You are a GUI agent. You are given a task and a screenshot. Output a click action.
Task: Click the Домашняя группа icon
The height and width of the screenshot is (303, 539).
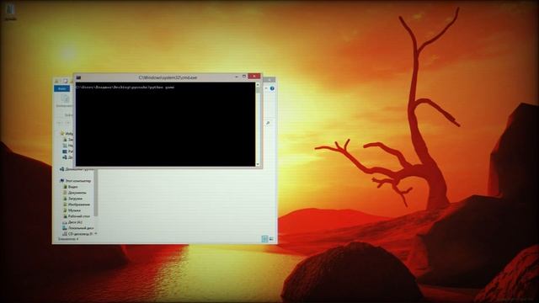tap(61, 169)
